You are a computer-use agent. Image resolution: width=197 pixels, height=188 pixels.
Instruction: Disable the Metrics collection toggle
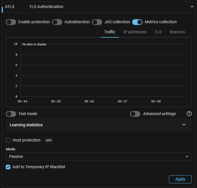[137, 22]
